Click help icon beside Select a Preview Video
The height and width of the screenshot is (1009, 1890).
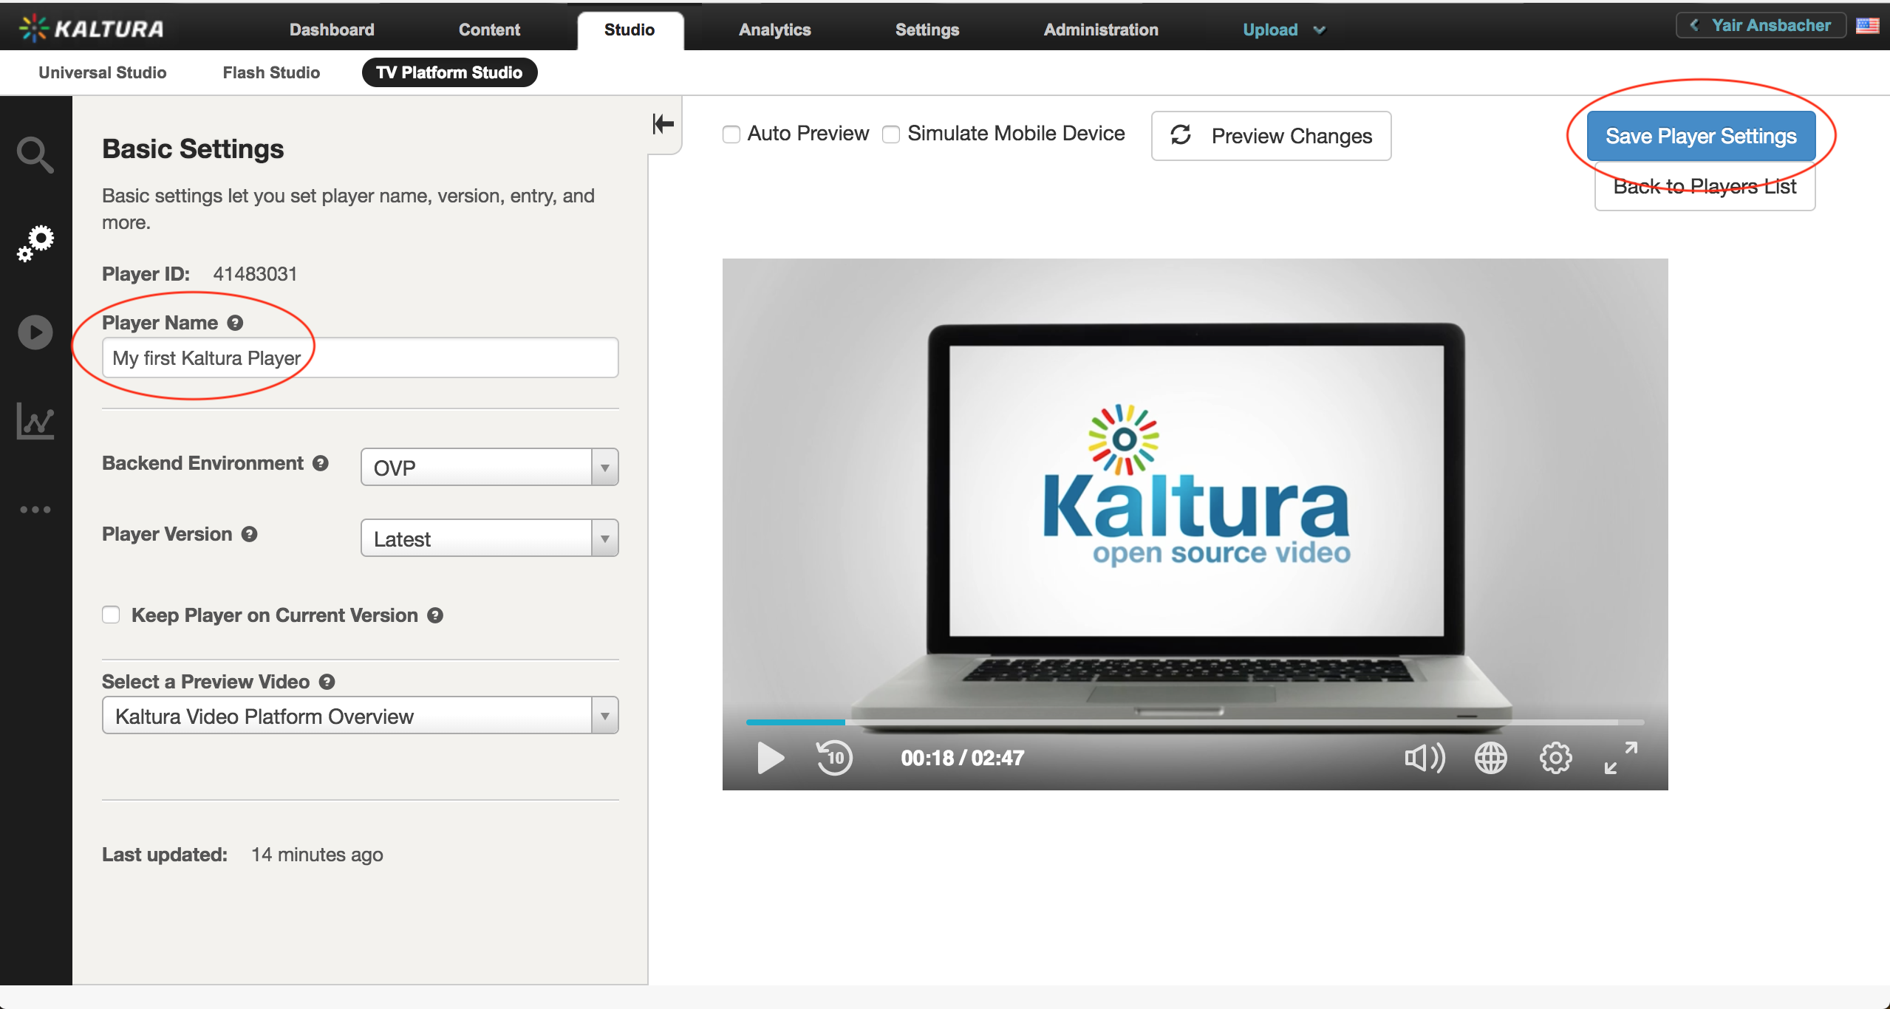click(x=327, y=682)
